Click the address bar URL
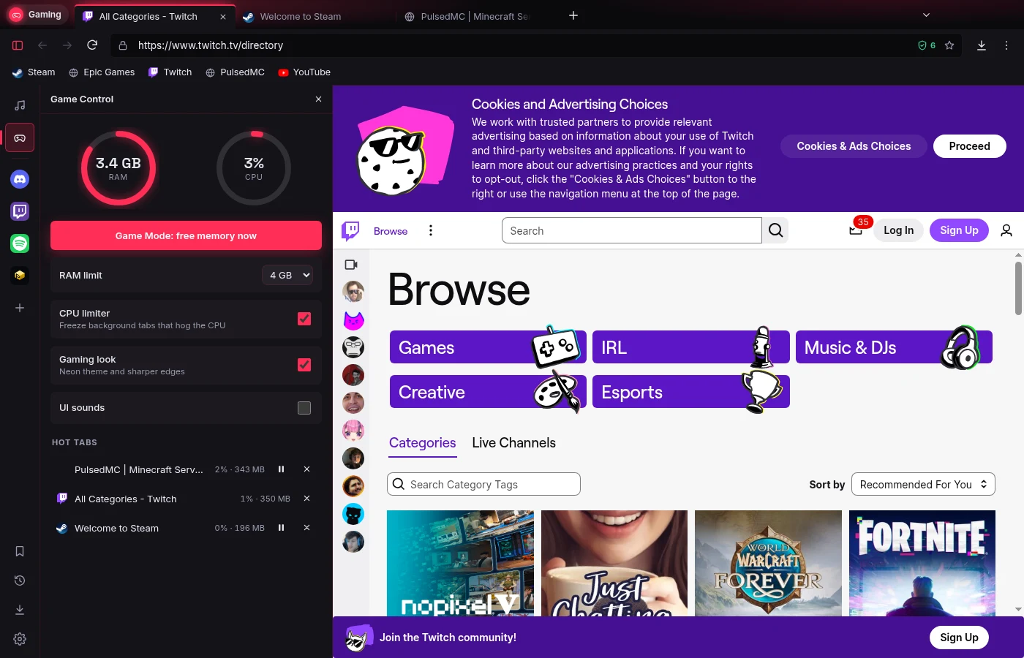The height and width of the screenshot is (658, 1024). [211, 45]
